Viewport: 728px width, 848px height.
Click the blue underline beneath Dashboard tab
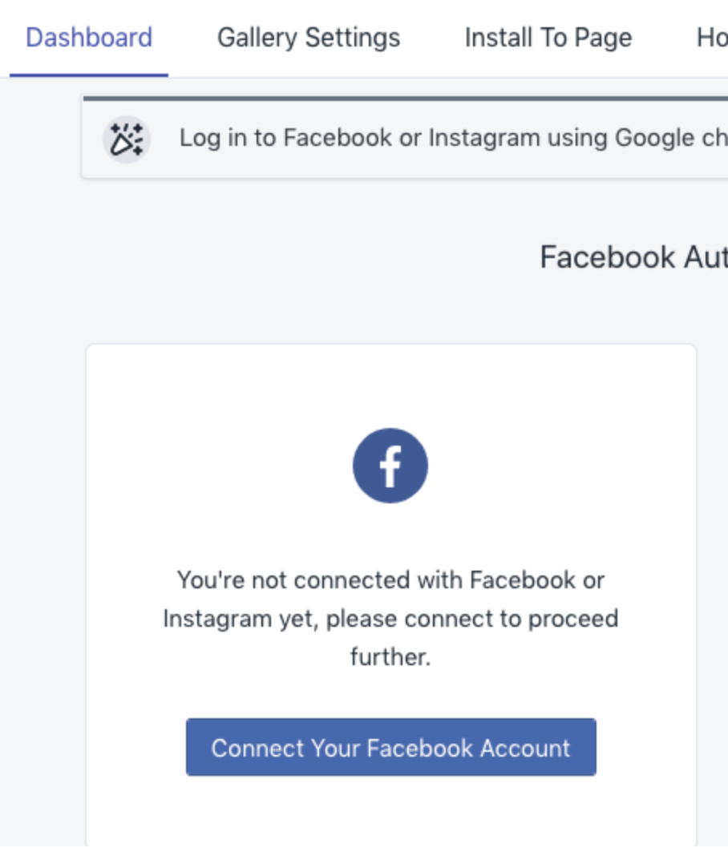(x=89, y=75)
